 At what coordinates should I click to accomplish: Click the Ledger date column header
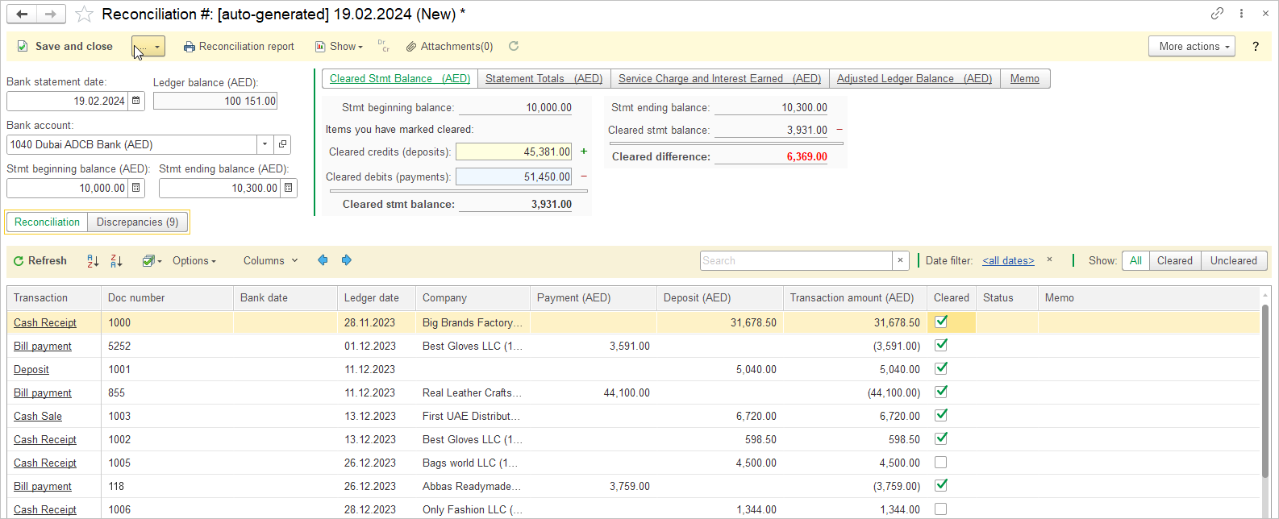[377, 297]
